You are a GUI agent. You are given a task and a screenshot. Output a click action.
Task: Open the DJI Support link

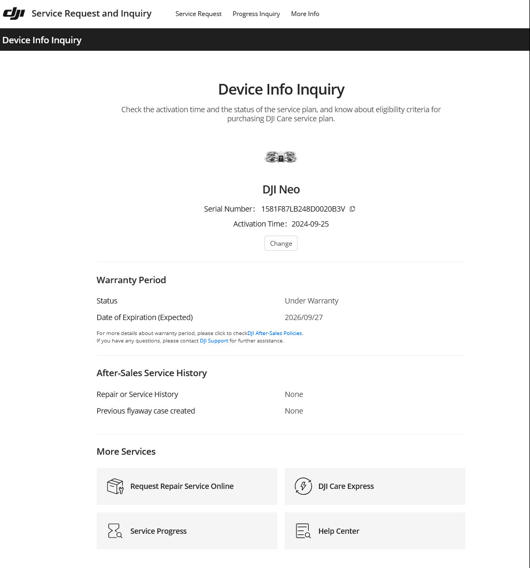pyautogui.click(x=214, y=341)
